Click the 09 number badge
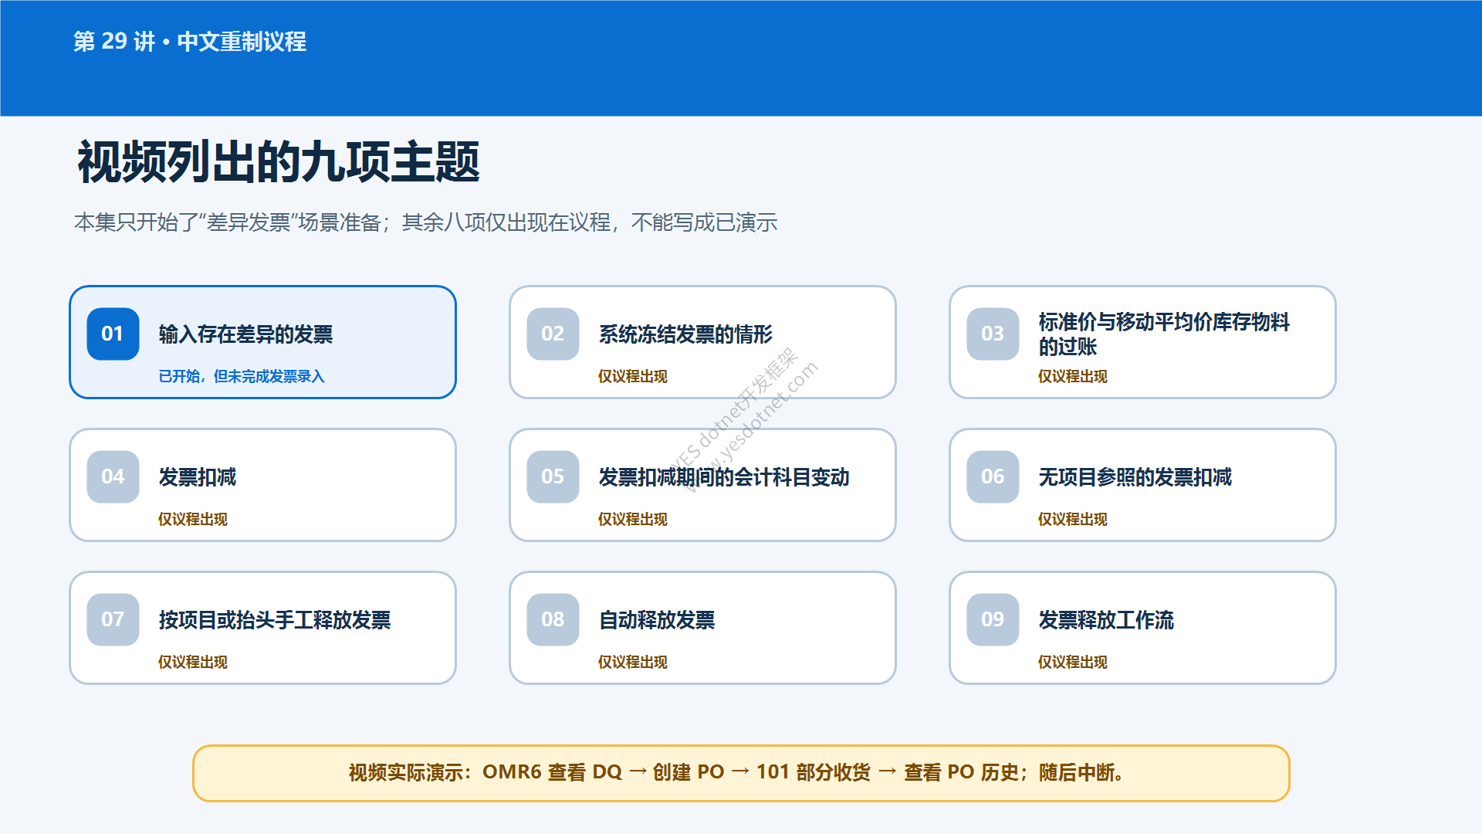The image size is (1482, 834). (x=993, y=619)
